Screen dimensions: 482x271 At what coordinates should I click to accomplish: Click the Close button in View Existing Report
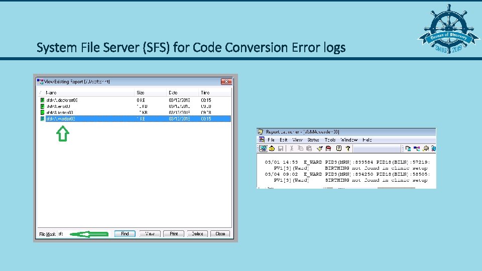(x=220, y=234)
